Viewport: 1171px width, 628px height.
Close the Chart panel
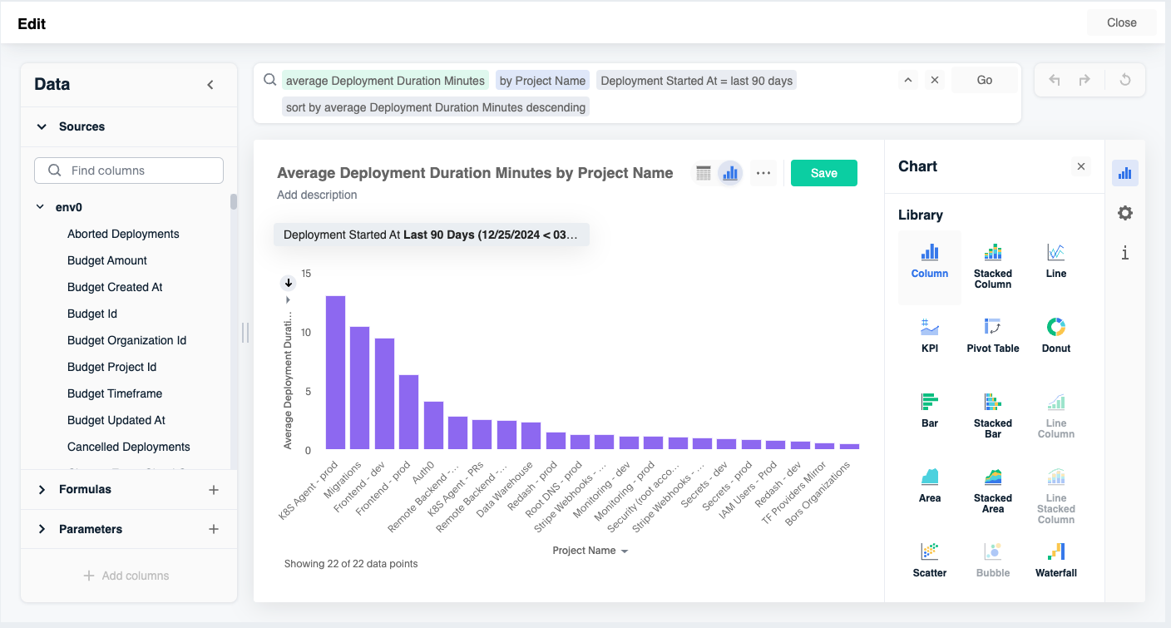click(x=1081, y=166)
